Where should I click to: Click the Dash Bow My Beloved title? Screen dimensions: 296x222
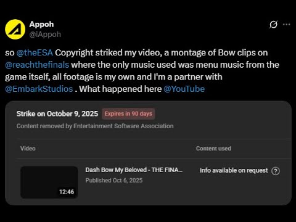[134, 170]
